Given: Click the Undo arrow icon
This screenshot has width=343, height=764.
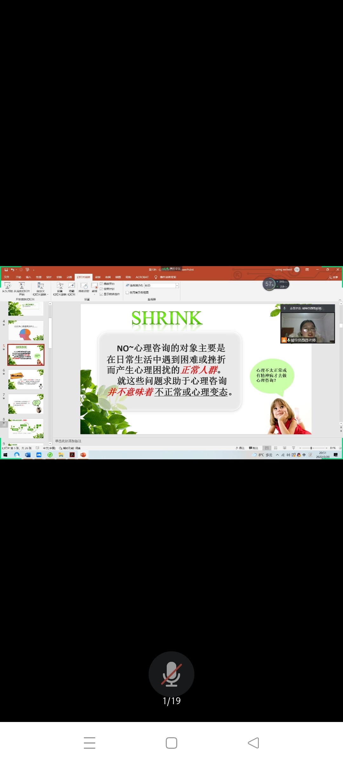Looking at the screenshot, I should [12, 270].
